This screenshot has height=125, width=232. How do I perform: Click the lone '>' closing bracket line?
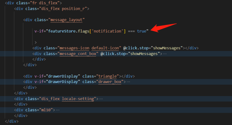35,43
